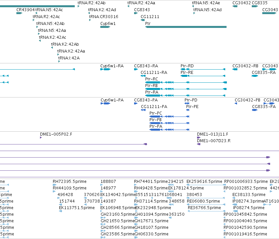Select the RH74401.5prime EST label
The width and height of the screenshot is (279, 239).
(151, 182)
